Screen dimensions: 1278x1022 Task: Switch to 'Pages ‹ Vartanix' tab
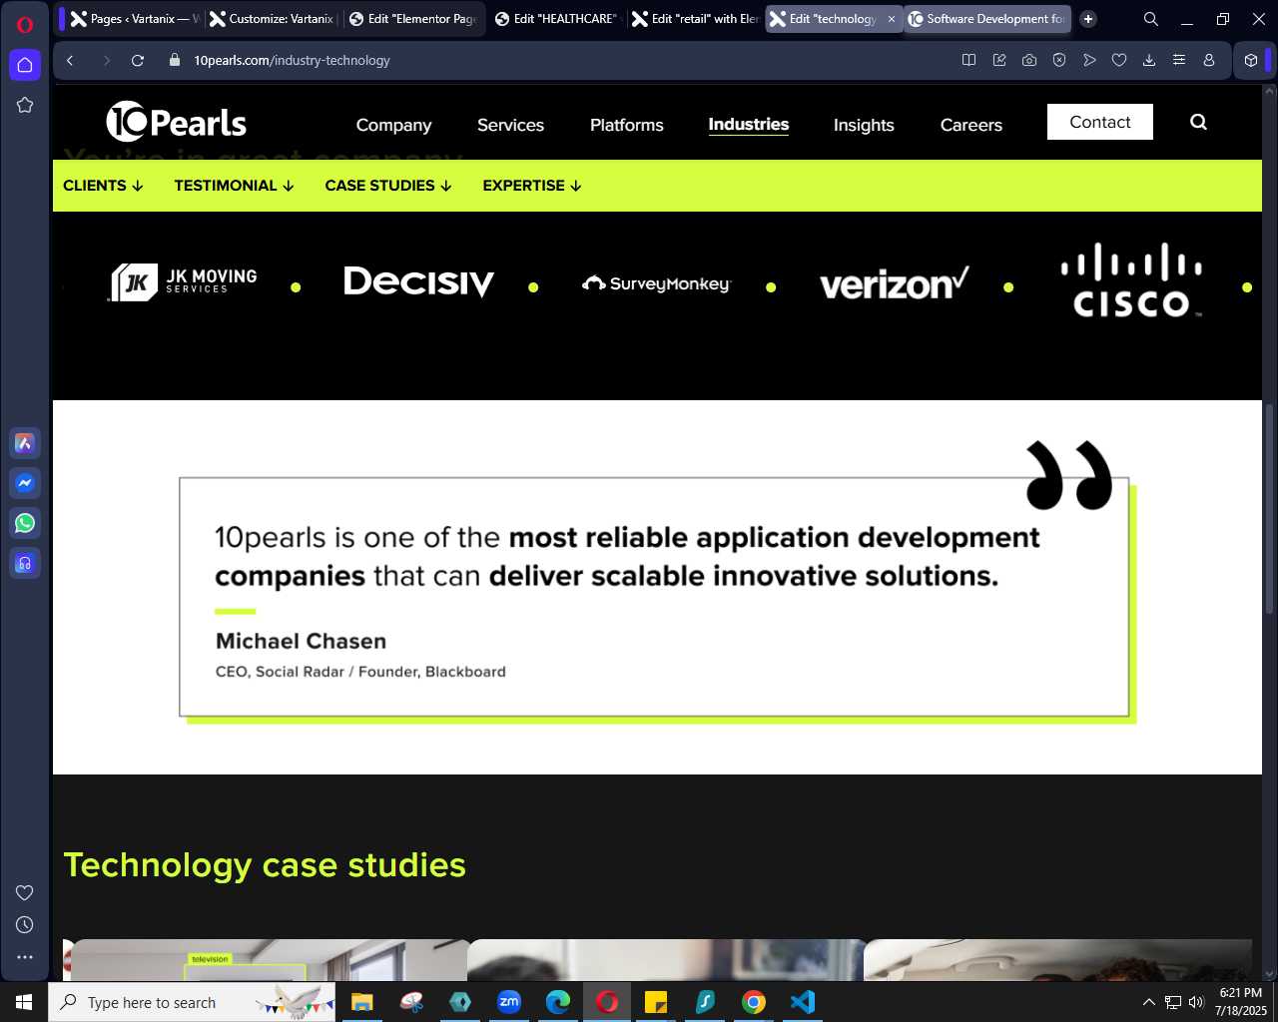point(134,19)
